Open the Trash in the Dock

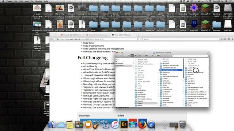coord(182,124)
